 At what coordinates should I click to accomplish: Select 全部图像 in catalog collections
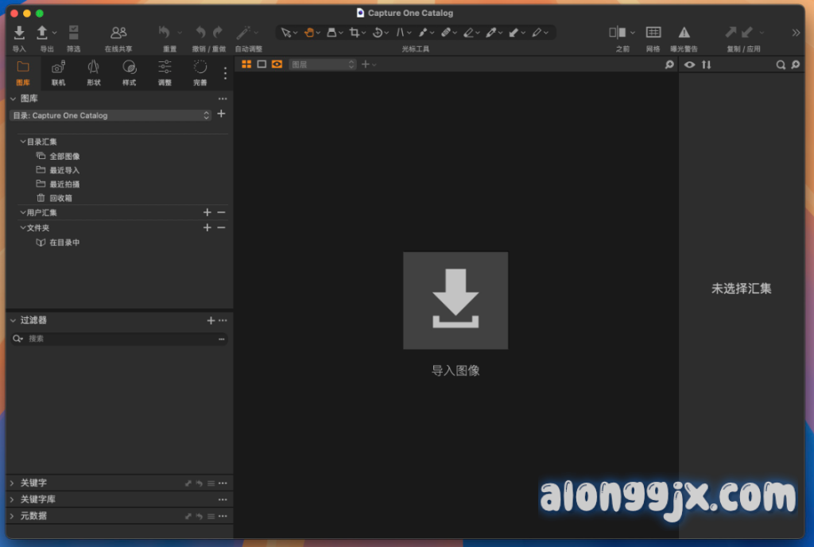pos(64,157)
